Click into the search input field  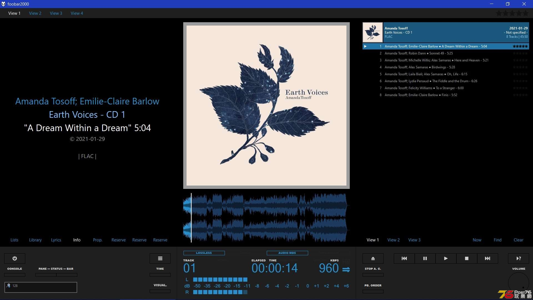pos(41,287)
